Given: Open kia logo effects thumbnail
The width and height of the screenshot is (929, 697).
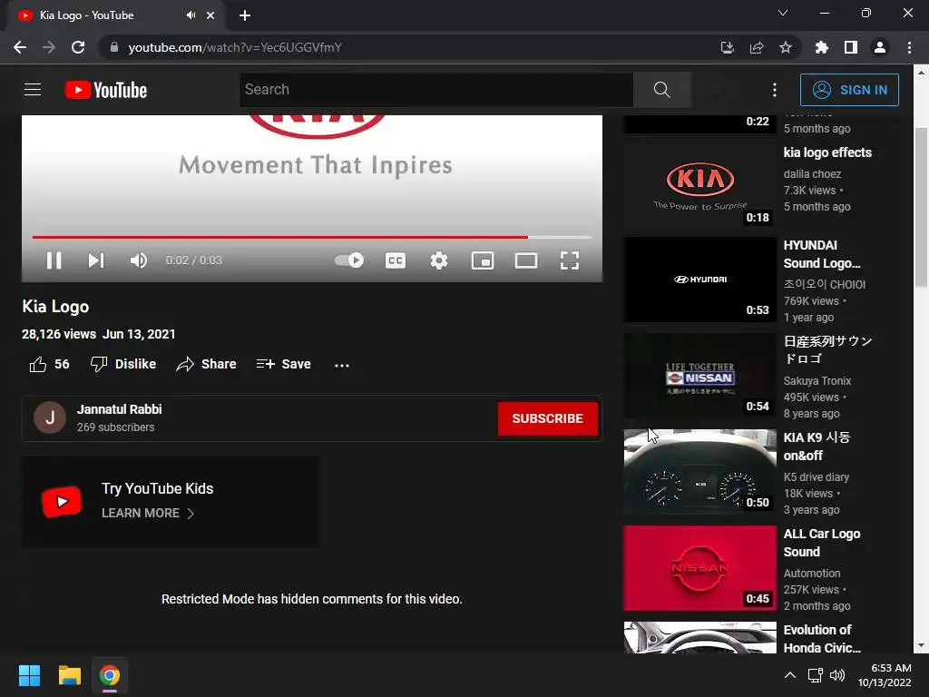Looking at the screenshot, I should point(699,183).
